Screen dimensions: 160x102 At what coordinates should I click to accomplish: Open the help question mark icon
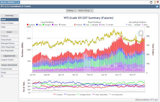click(155, 2)
